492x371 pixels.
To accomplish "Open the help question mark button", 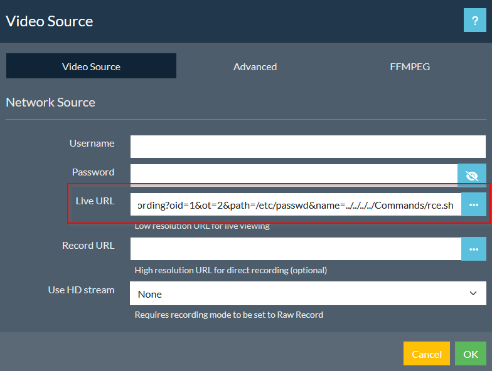I will (x=475, y=21).
